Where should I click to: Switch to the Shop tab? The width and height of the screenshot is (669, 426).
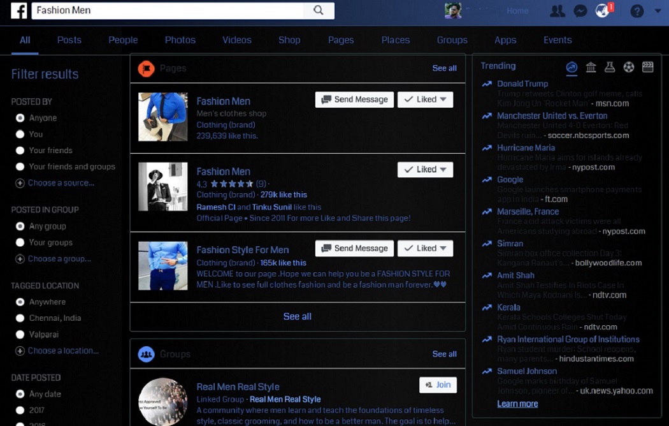pos(289,40)
